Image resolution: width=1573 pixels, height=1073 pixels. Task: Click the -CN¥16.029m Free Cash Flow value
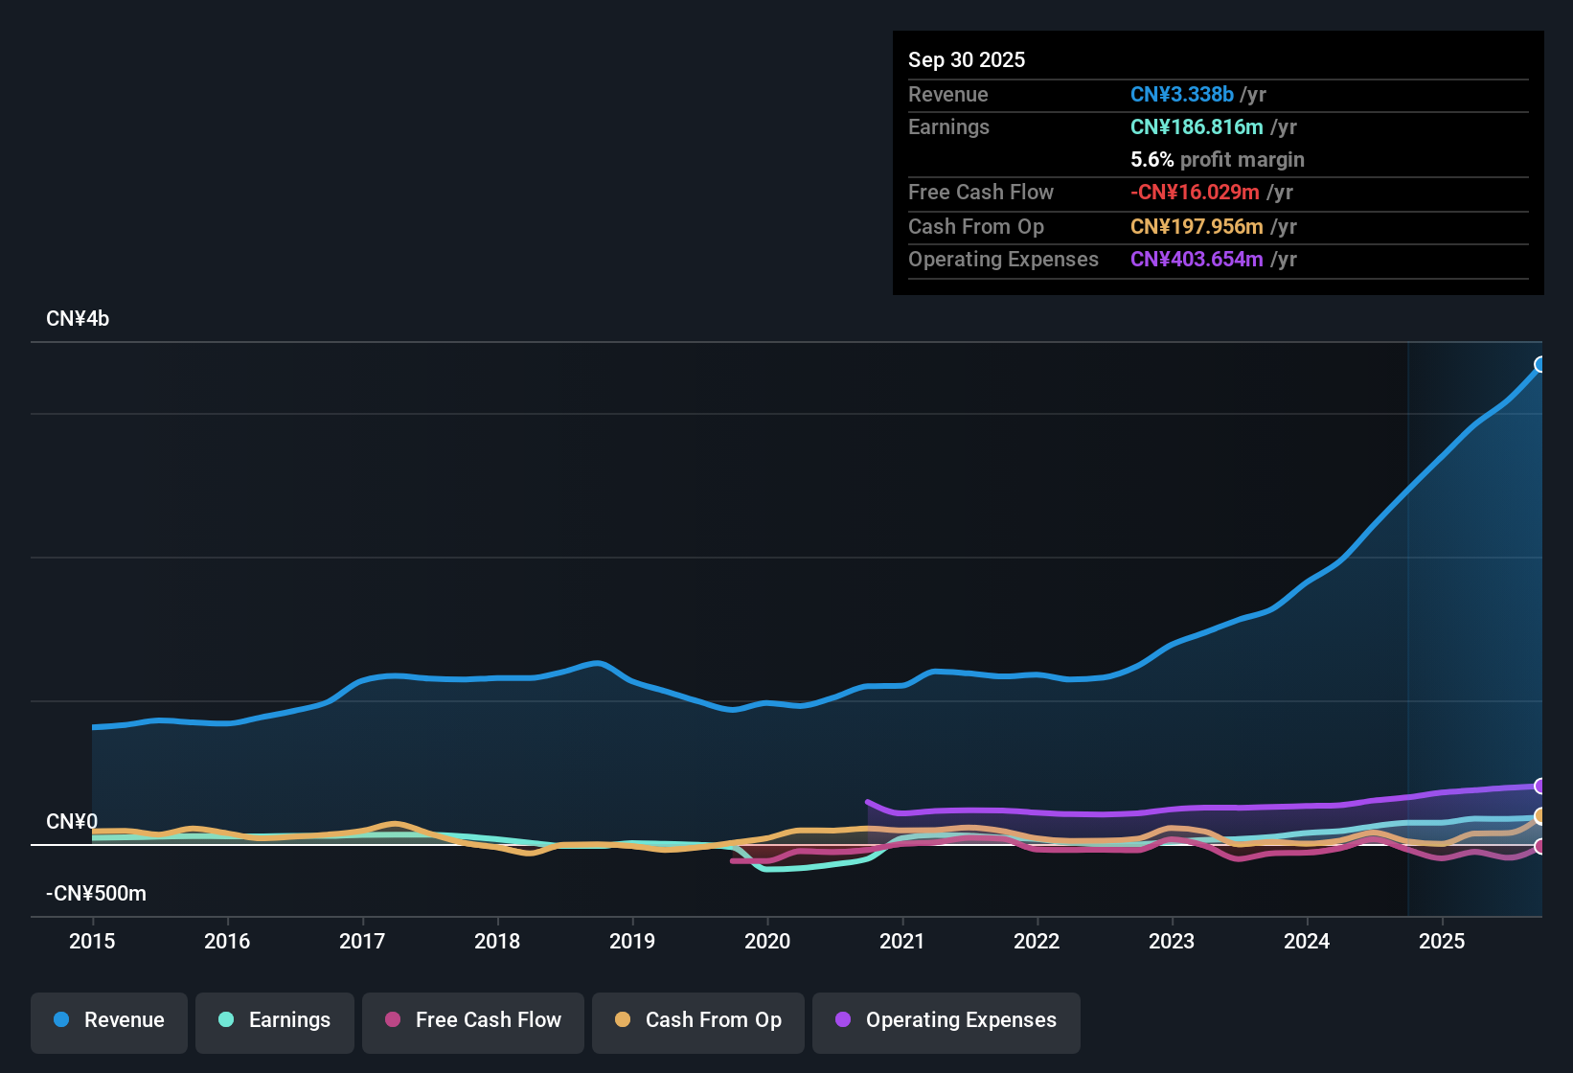[1196, 192]
